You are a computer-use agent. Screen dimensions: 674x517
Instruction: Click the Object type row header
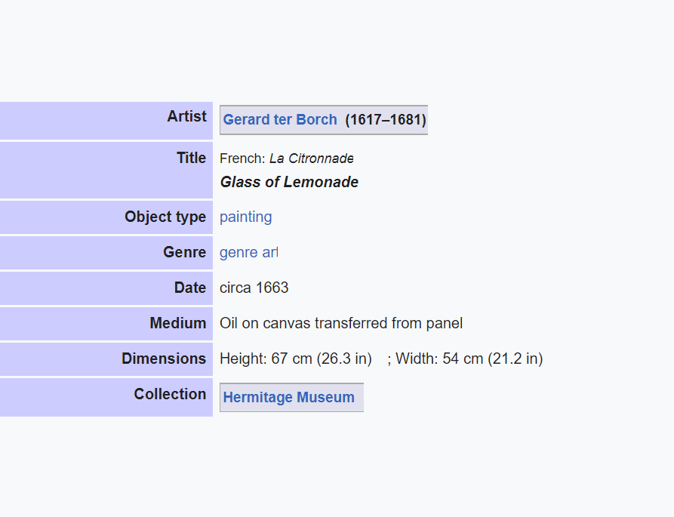[x=106, y=217]
